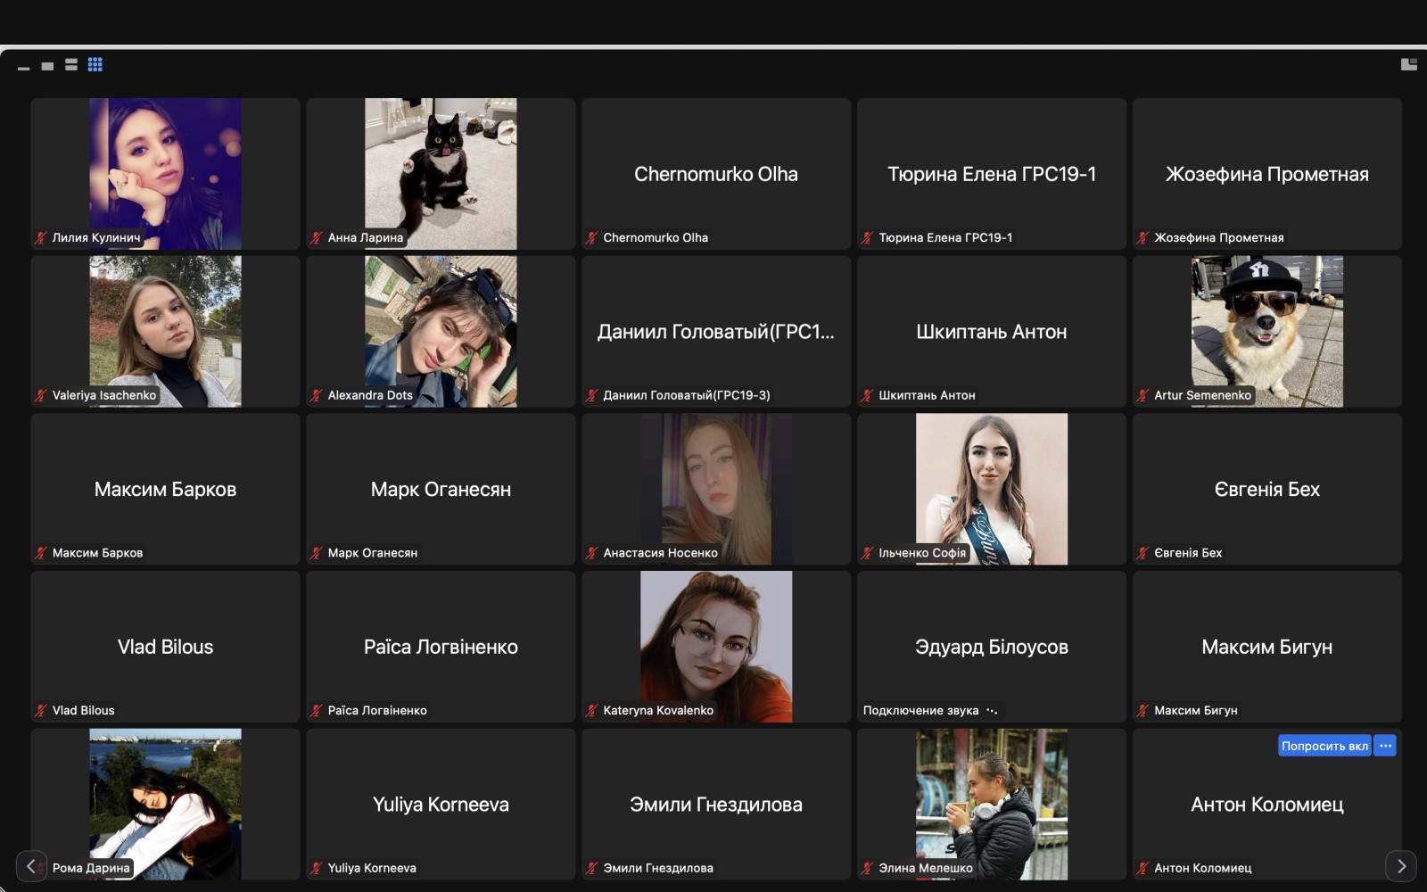Click muted mic icon of Valeriya Isachenko
1427x892 pixels.
[41, 395]
